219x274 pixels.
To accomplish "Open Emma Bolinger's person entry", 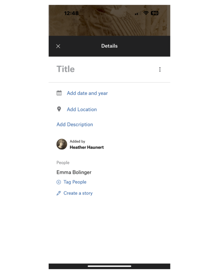I will (x=74, y=172).
